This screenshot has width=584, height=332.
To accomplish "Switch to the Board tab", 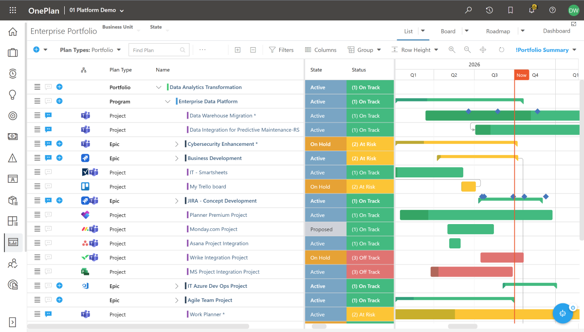I will pyautogui.click(x=448, y=31).
